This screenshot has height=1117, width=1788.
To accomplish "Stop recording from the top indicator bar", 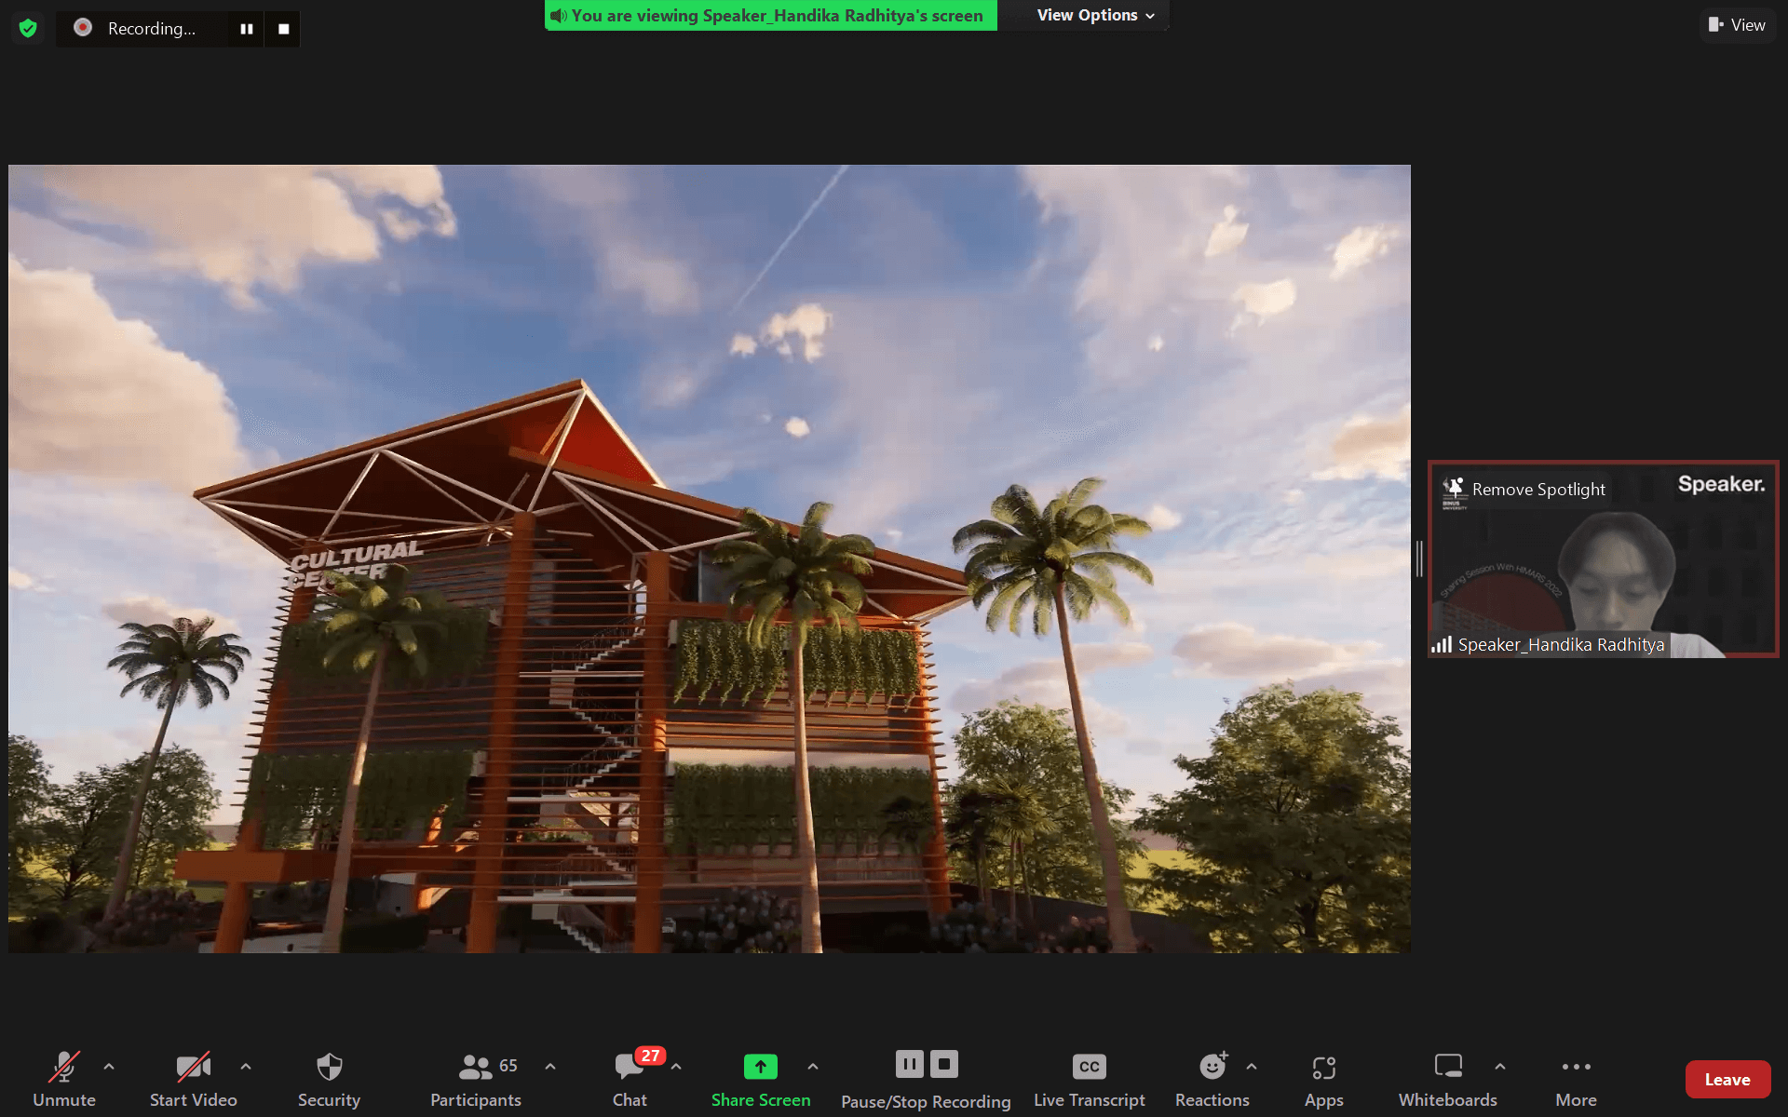I will pos(283,29).
